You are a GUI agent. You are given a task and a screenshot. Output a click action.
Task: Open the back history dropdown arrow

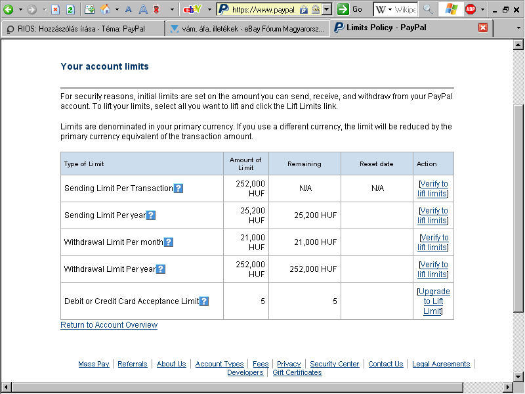pos(20,9)
